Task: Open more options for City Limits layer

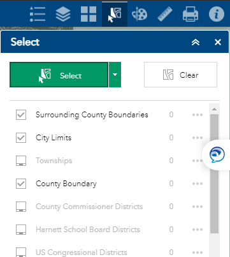Action: [x=198, y=138]
